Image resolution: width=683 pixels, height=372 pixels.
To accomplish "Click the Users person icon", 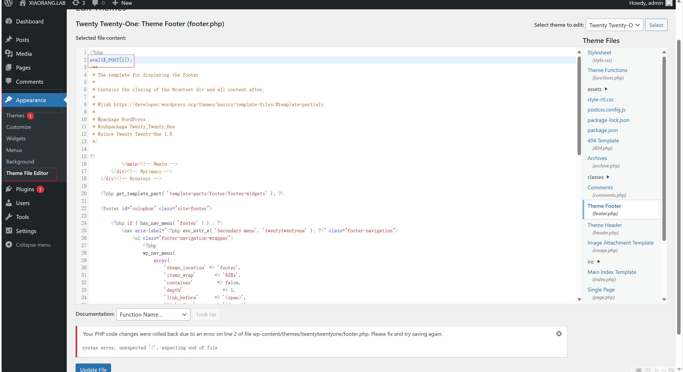I will (x=9, y=203).
